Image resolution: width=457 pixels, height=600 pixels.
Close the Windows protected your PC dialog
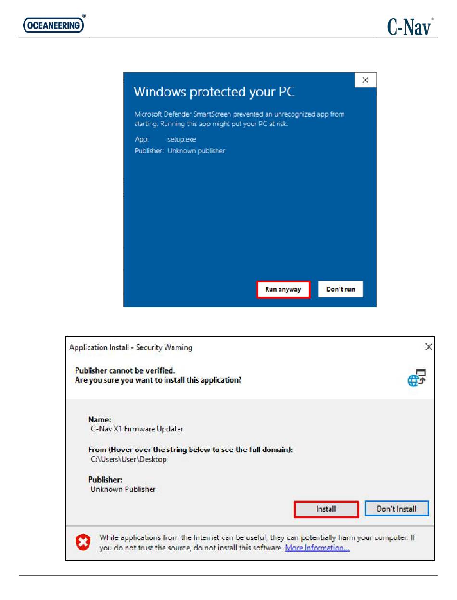(x=365, y=80)
